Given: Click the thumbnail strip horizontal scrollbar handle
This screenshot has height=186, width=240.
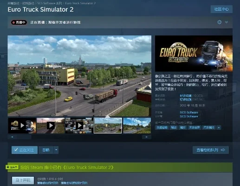Looking at the screenshot, I should click(x=24, y=137).
